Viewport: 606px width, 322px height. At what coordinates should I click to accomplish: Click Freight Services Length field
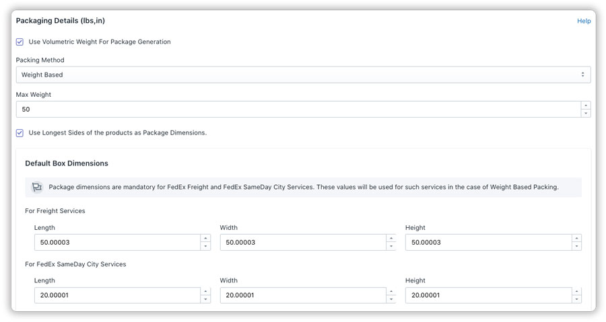(117, 243)
